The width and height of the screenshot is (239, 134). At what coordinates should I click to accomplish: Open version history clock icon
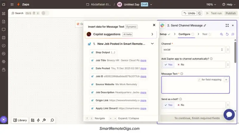pos(200,13)
